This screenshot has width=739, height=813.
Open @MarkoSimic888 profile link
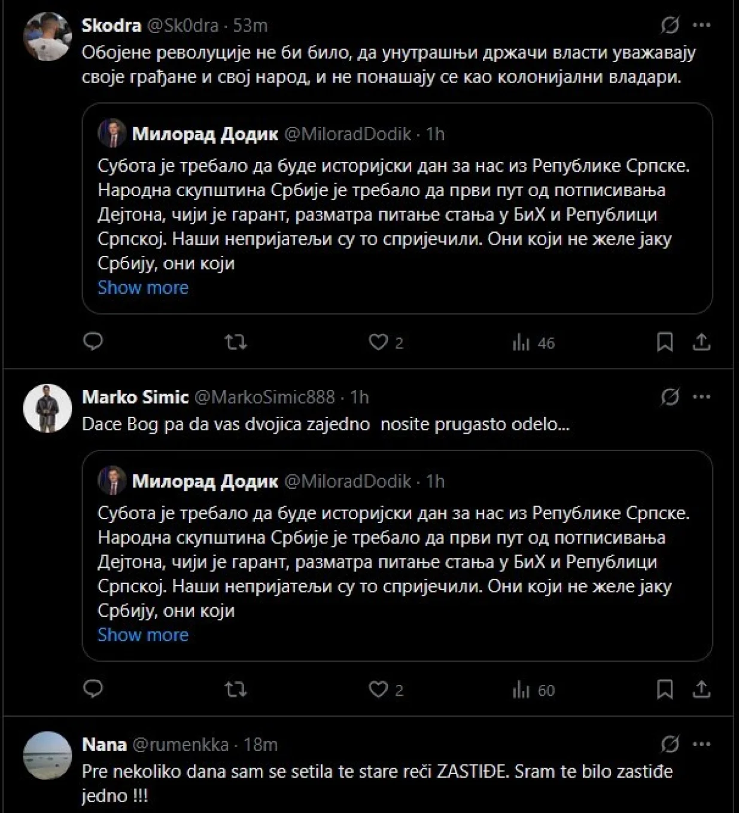click(265, 397)
